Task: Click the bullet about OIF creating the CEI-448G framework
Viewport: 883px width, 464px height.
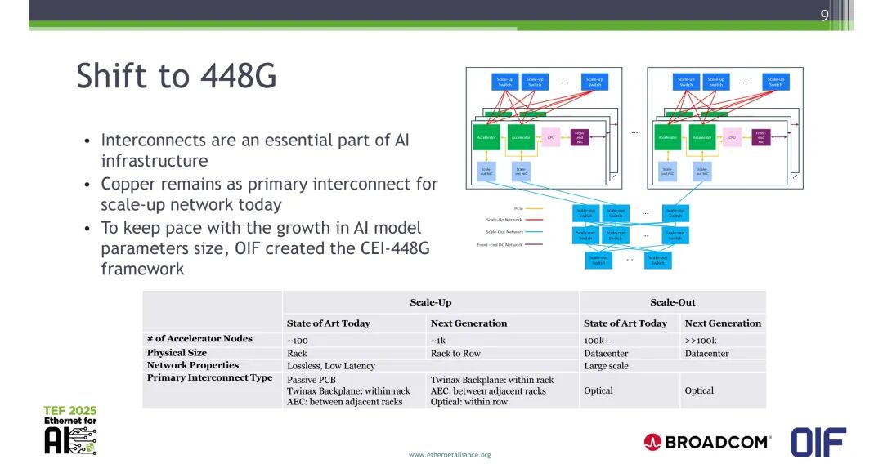Action: point(265,248)
